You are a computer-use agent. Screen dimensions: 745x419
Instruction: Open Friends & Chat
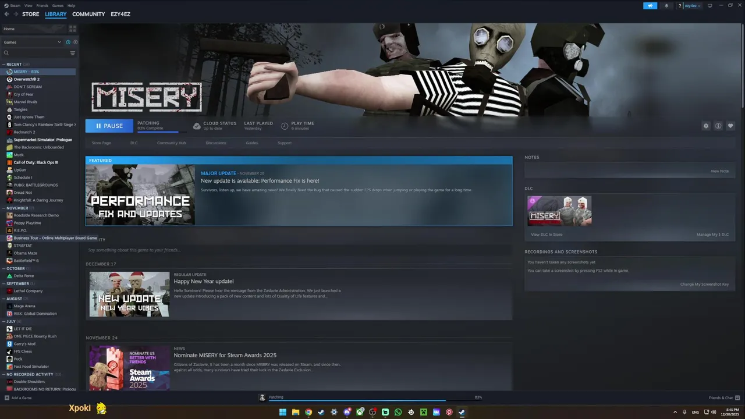[x=723, y=398]
